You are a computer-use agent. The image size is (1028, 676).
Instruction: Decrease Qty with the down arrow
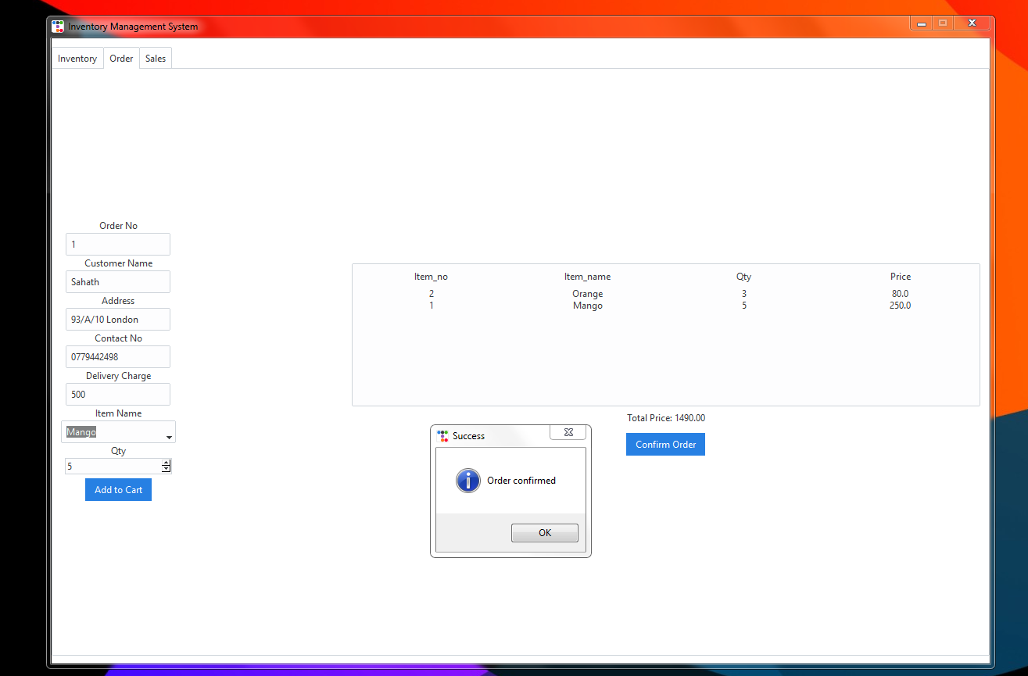click(x=166, y=470)
